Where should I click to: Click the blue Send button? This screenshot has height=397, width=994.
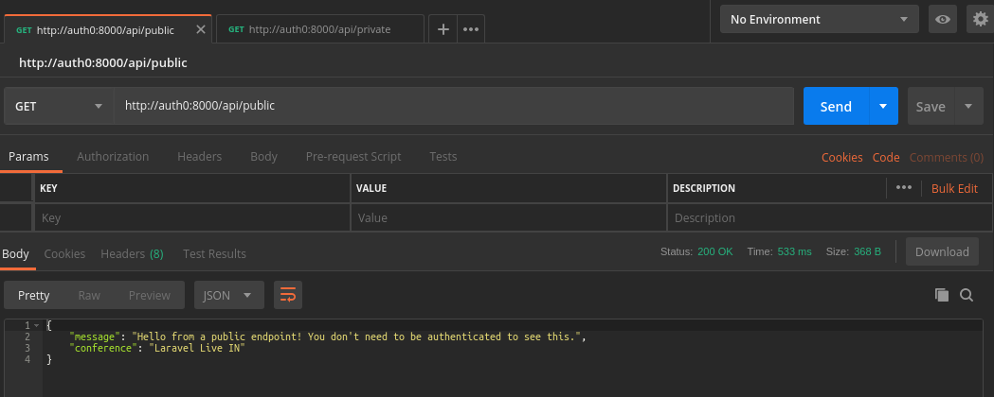836,106
